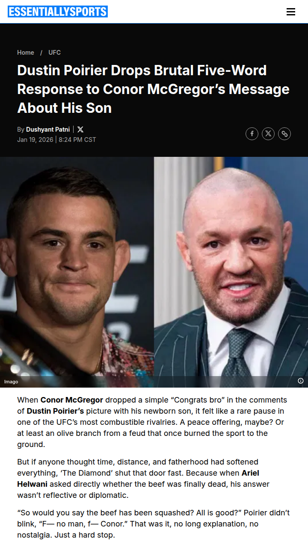Share article on Facebook
The width and height of the screenshot is (308, 547).
pyautogui.click(x=252, y=134)
